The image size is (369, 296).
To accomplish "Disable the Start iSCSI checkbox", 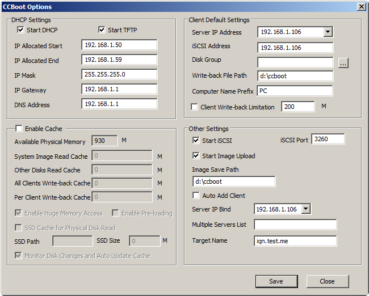I will 196,141.
